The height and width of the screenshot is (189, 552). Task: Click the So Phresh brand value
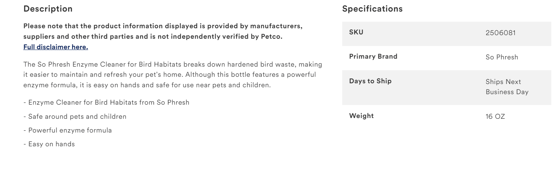502,57
